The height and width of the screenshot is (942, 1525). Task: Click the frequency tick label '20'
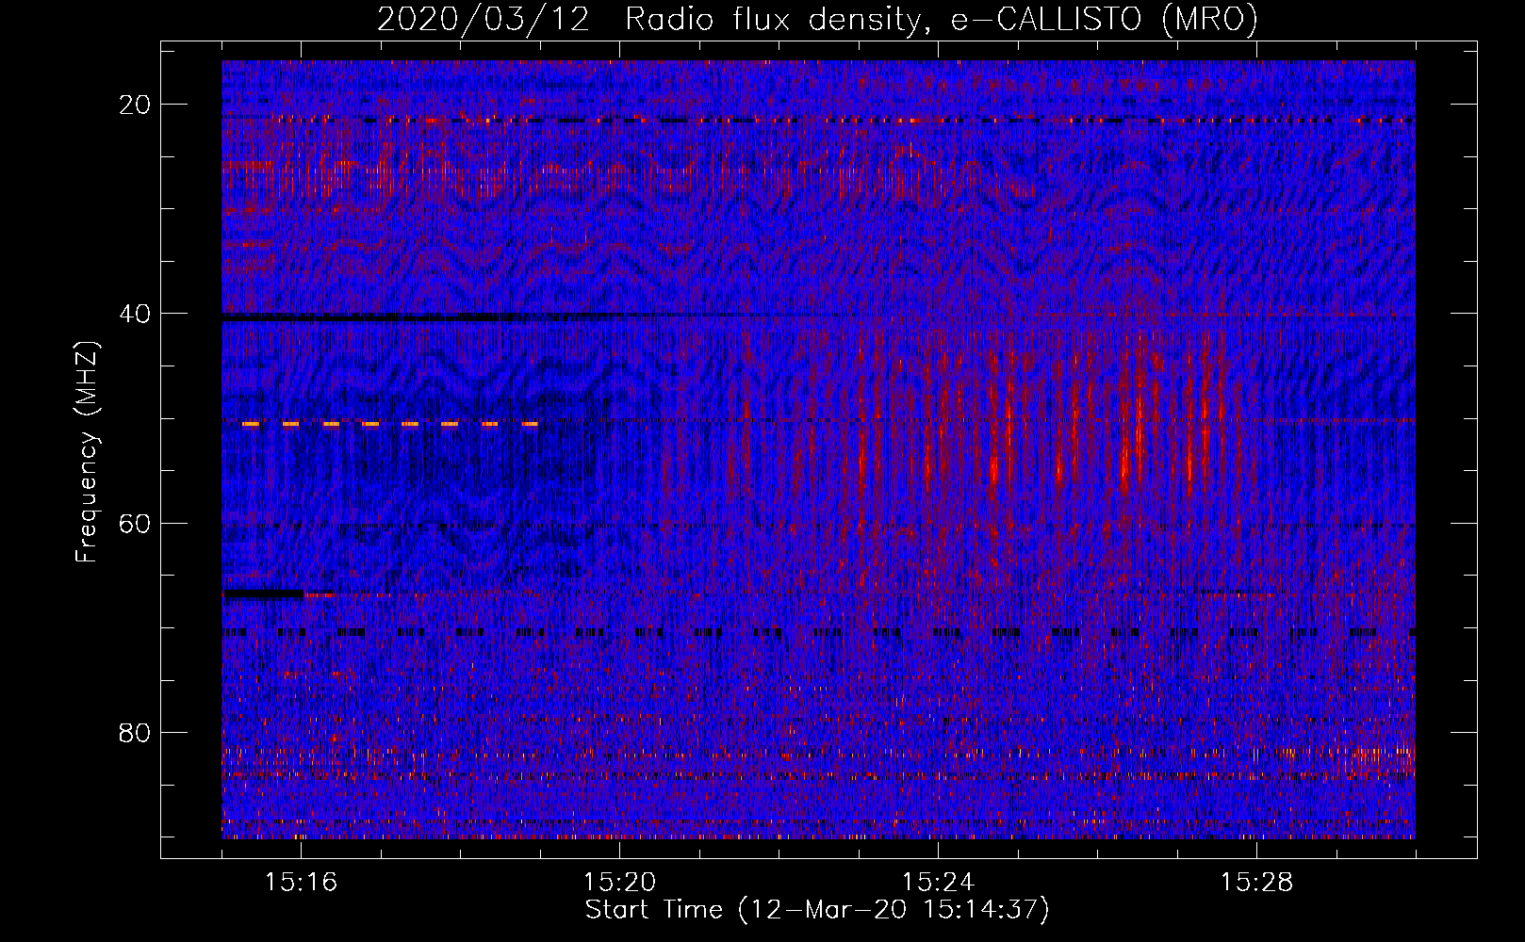[x=135, y=105]
